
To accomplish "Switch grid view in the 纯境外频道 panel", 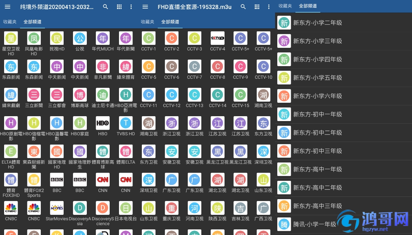I will coord(119,7).
